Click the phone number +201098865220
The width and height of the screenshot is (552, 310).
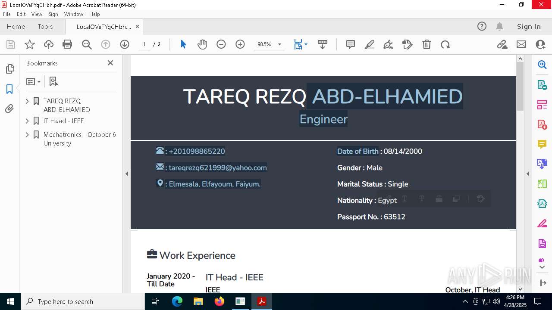(197, 152)
